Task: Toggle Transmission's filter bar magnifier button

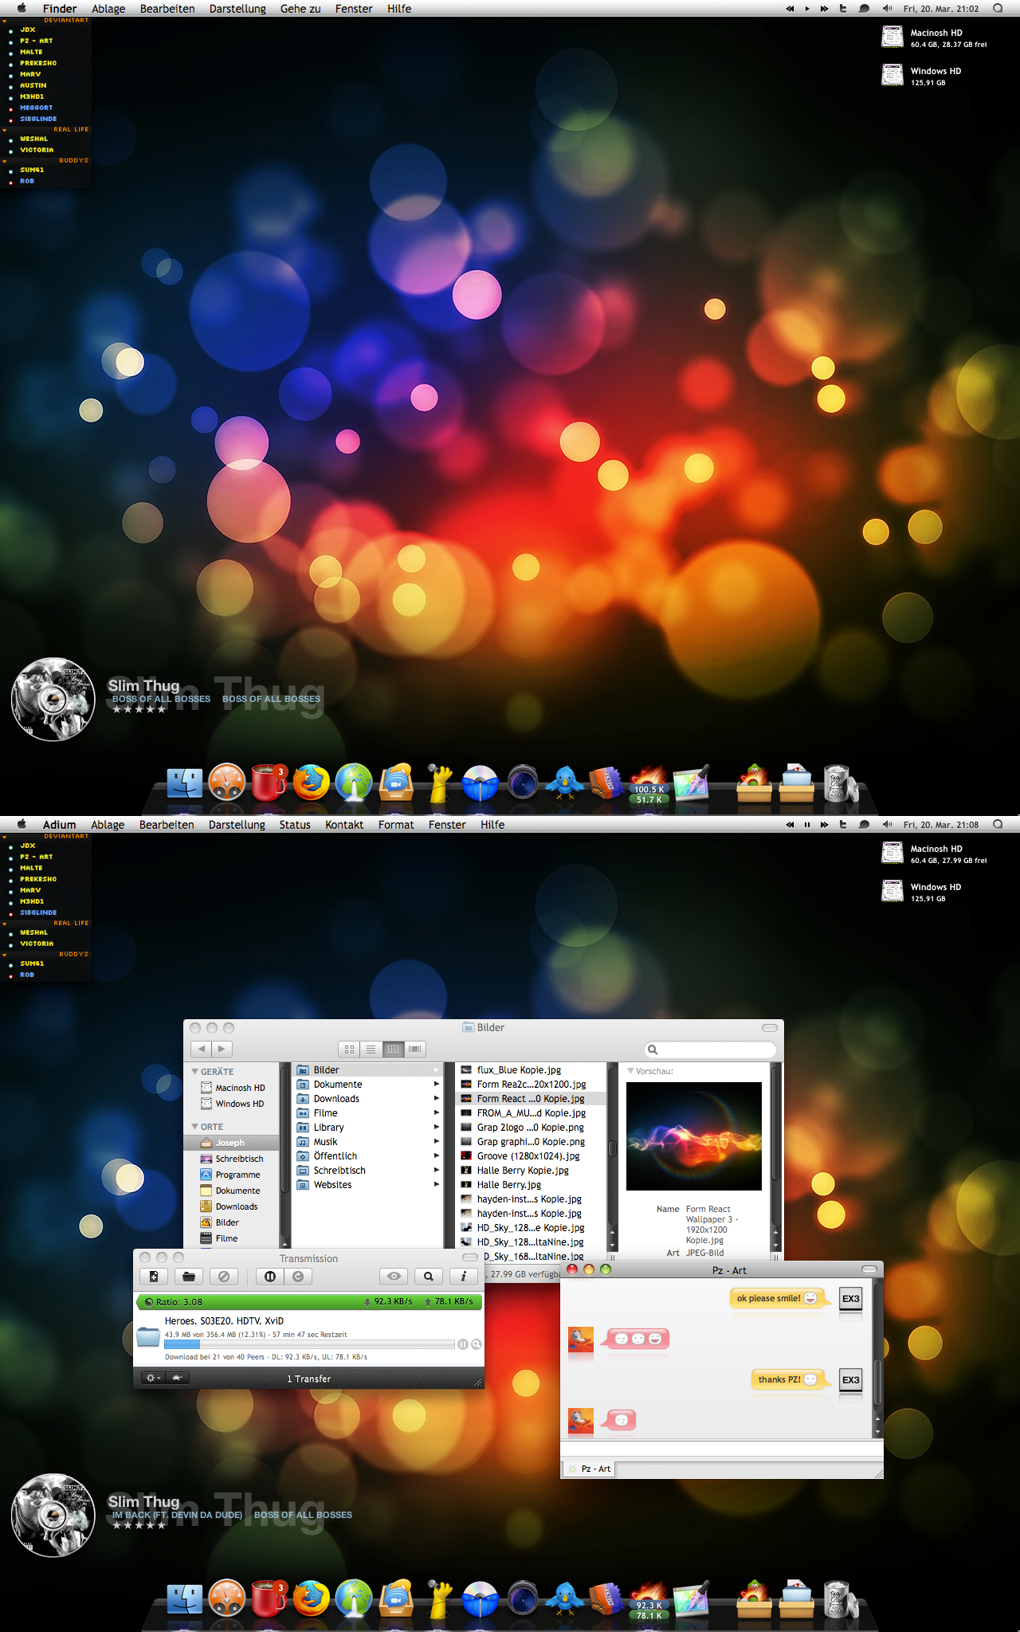Action: point(429,1277)
